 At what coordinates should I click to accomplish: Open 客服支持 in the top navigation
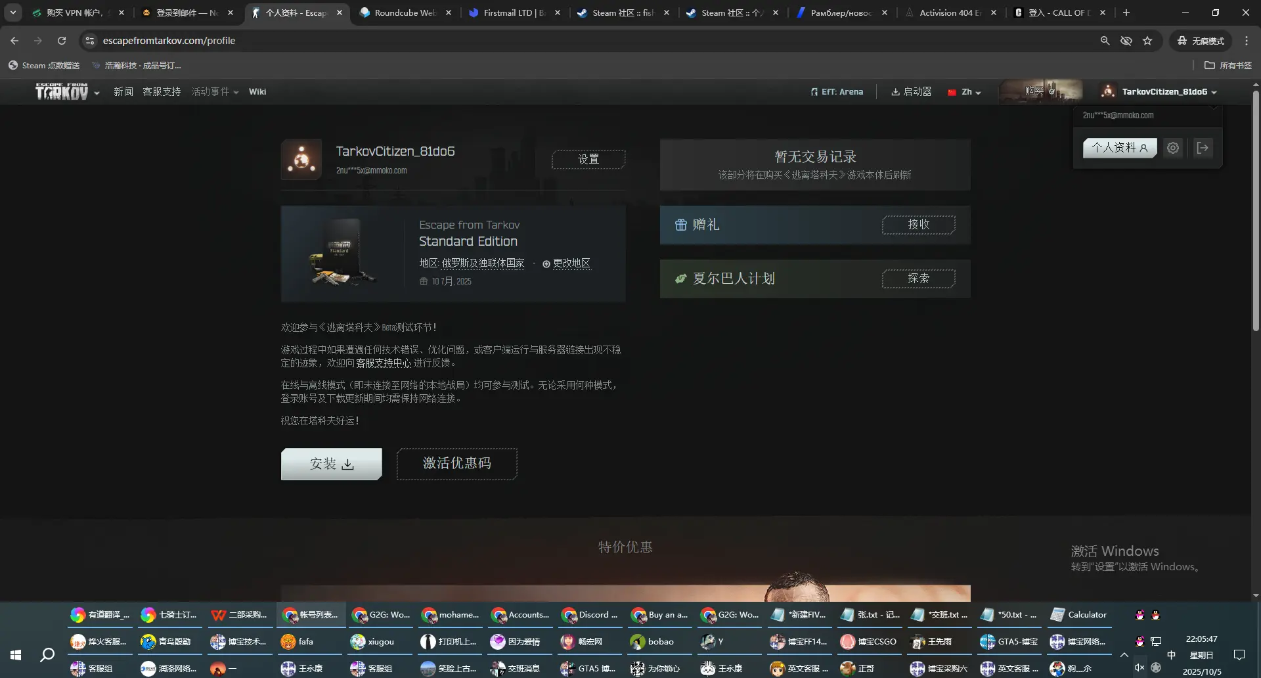pos(162,92)
